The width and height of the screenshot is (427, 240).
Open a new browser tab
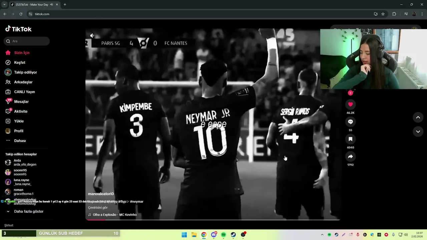[65, 5]
